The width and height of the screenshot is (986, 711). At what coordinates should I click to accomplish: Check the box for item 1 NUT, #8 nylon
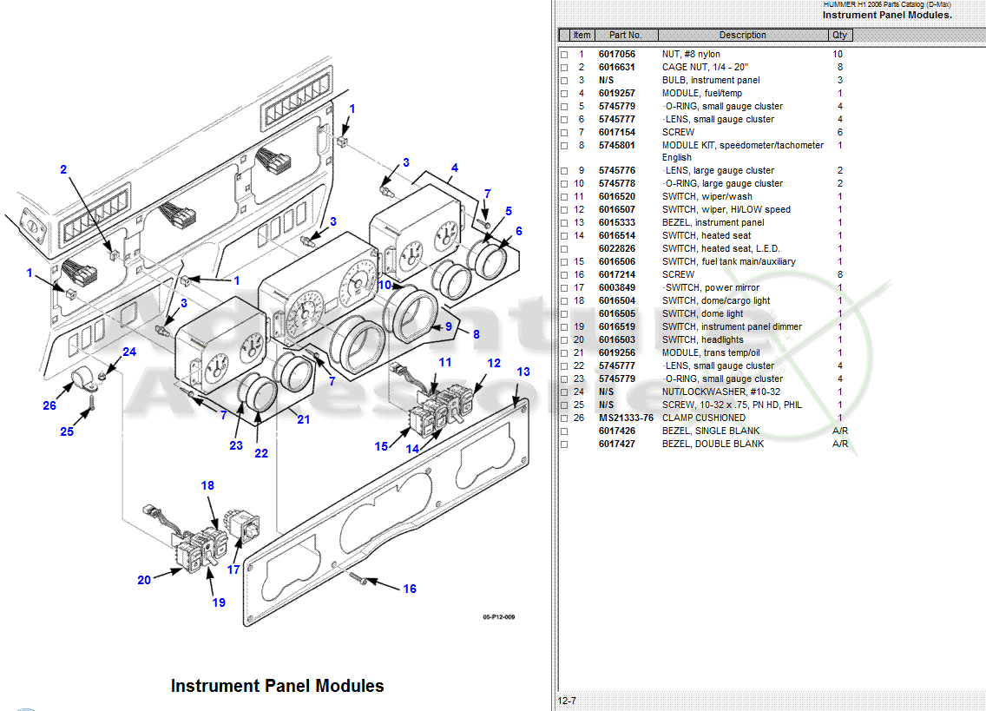[x=564, y=55]
